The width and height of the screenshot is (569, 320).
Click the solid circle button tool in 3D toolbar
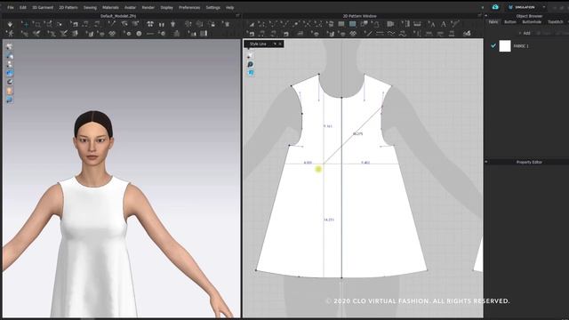(139, 34)
